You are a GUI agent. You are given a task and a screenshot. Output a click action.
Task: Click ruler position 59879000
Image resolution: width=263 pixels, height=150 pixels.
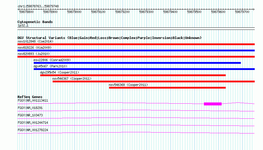(x=74, y=12)
